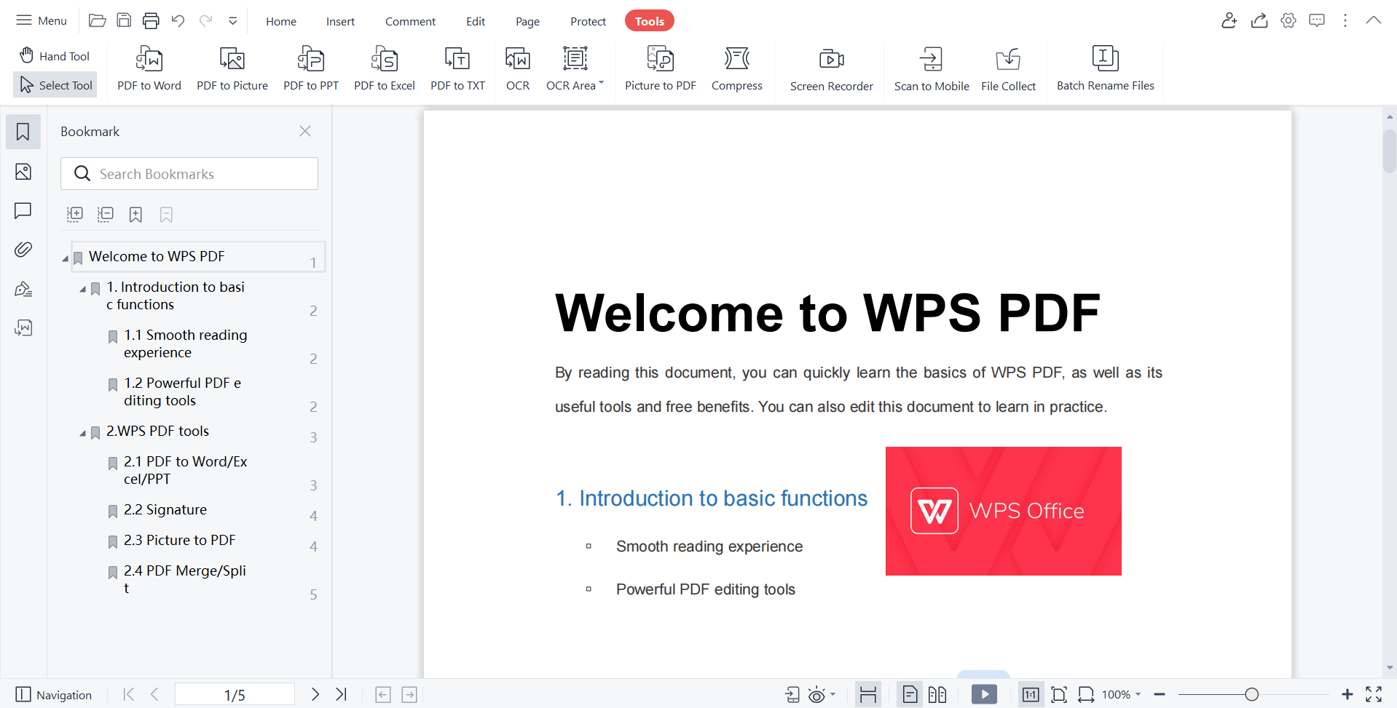Run the OCR tool
The height and width of the screenshot is (708, 1397).
[x=518, y=69]
